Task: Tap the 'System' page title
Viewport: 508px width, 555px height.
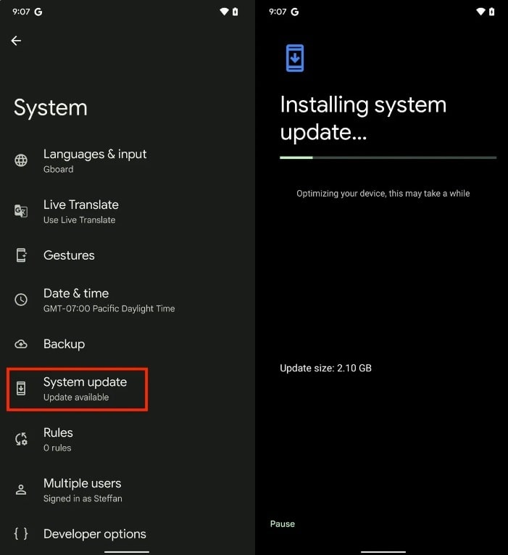Action: tap(51, 107)
